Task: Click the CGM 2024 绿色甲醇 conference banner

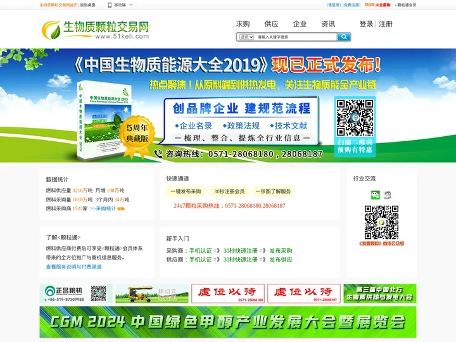Action: tap(228, 322)
